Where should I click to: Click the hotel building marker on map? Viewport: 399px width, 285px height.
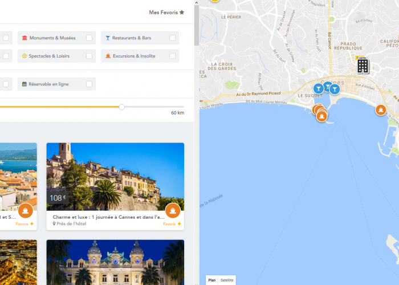363,66
